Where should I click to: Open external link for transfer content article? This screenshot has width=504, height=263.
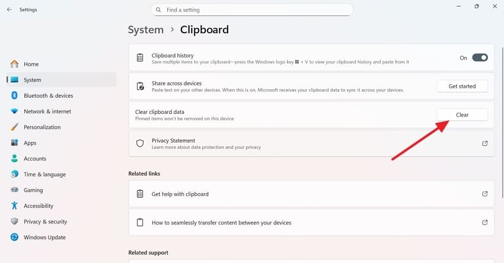point(484,222)
